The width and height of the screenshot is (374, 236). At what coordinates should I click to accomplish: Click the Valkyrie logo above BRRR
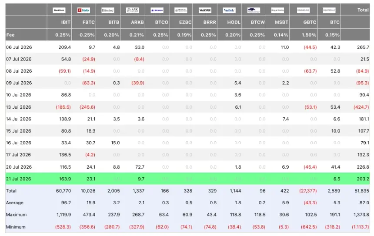pyautogui.click(x=205, y=10)
